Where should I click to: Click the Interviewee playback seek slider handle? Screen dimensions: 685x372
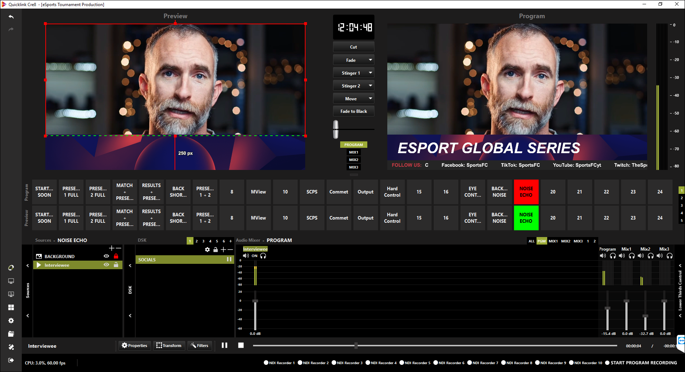click(x=356, y=345)
